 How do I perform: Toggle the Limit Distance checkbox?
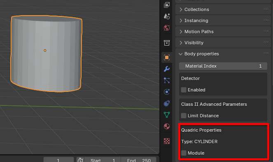[184, 116]
